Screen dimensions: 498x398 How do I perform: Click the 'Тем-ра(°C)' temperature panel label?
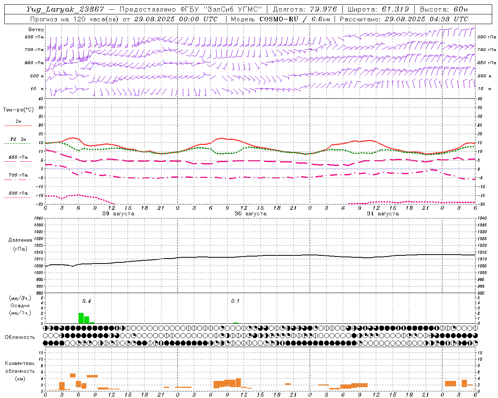[x=18, y=110]
